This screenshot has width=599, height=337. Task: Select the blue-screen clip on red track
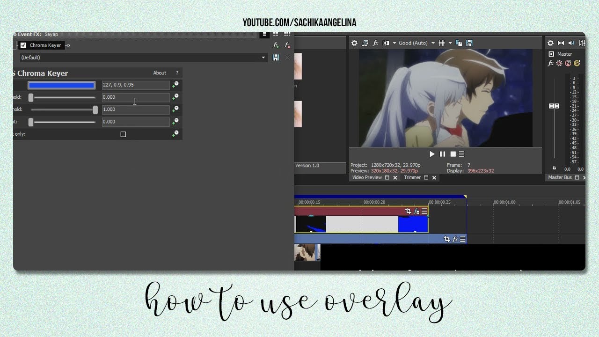413,224
